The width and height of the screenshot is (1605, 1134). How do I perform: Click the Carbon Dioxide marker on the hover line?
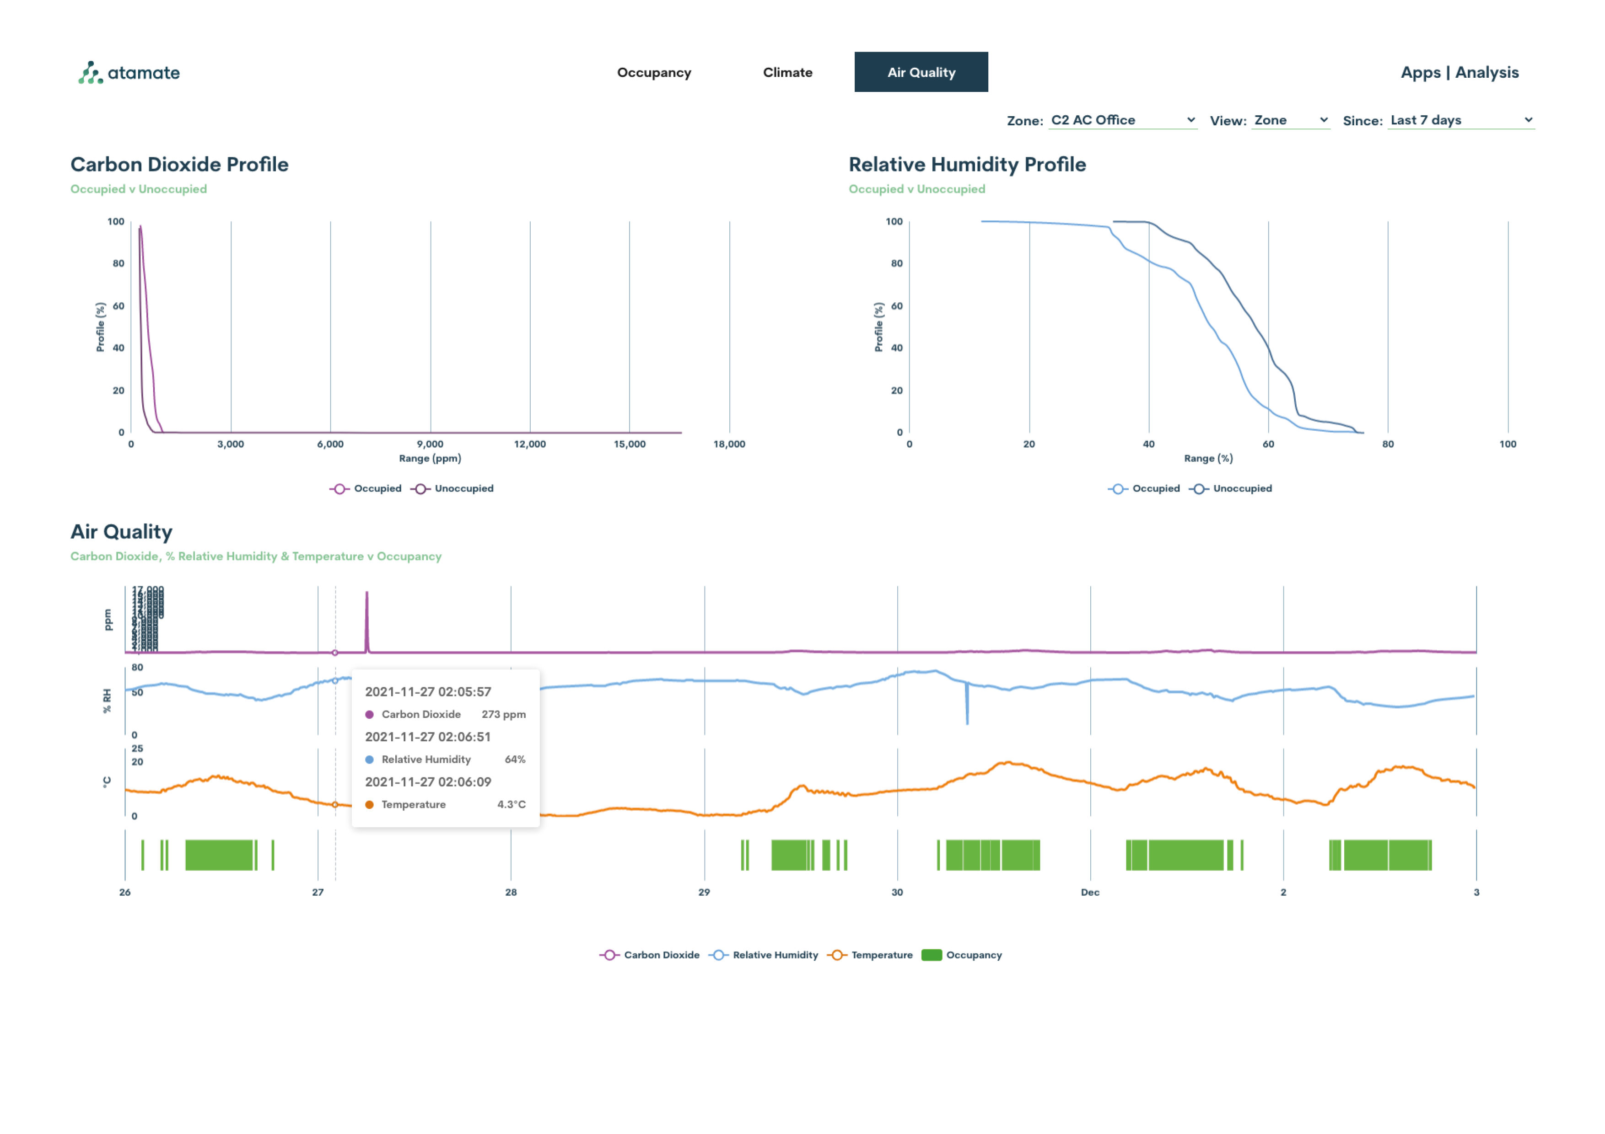click(x=335, y=653)
